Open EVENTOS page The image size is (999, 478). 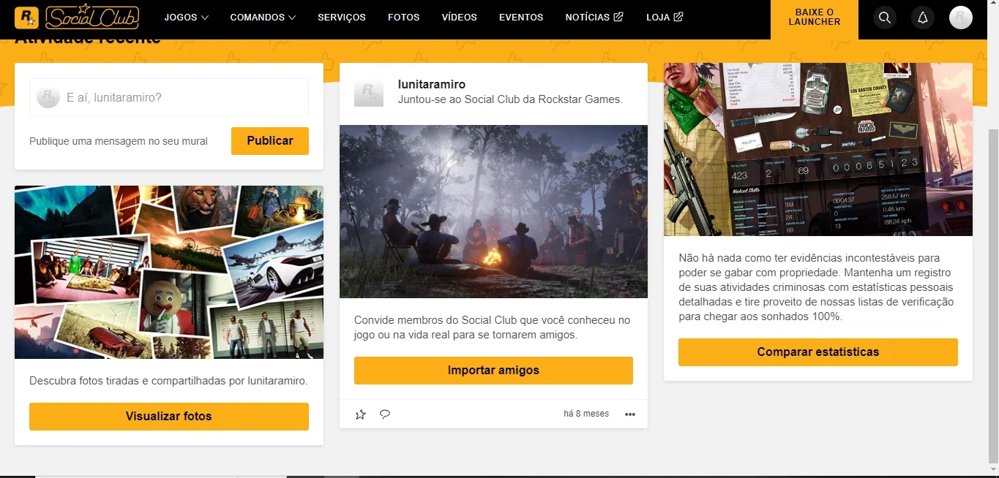[521, 17]
